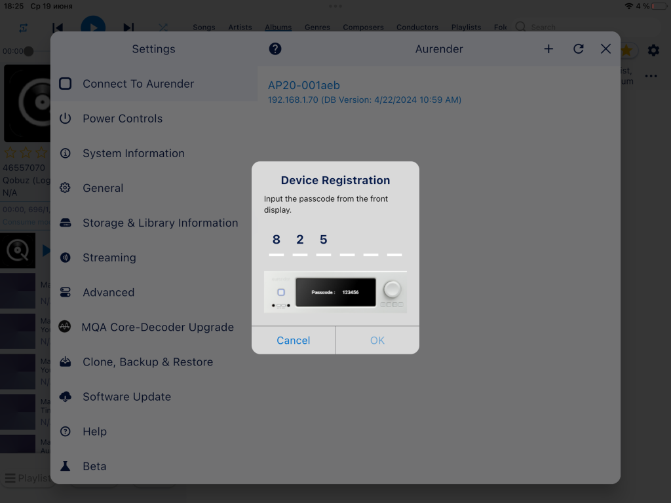Skip to previous track
671x503 pixels.
click(58, 28)
